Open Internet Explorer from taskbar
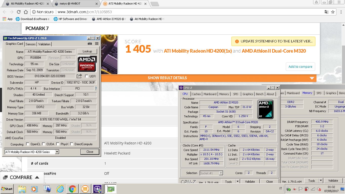The image size is (345, 194). 60,189
